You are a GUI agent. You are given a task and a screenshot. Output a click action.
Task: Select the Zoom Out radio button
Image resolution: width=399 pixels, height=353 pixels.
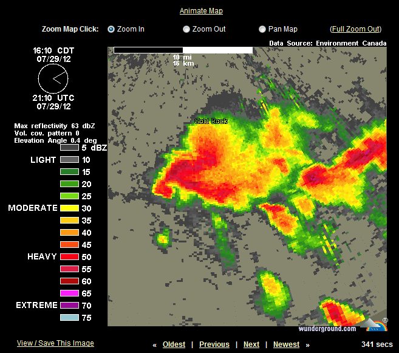pos(186,29)
